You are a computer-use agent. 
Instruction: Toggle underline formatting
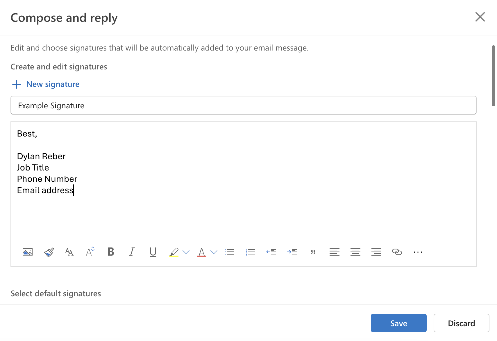point(153,252)
